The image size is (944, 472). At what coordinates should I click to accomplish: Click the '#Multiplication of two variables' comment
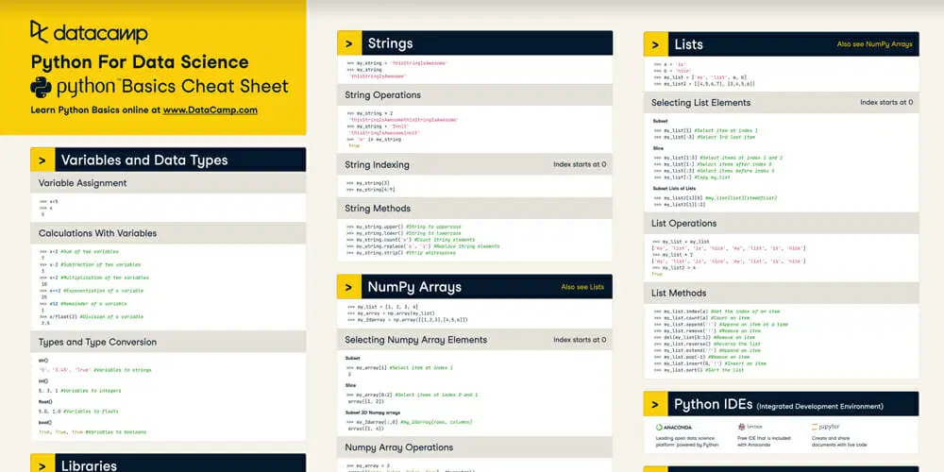click(105, 278)
